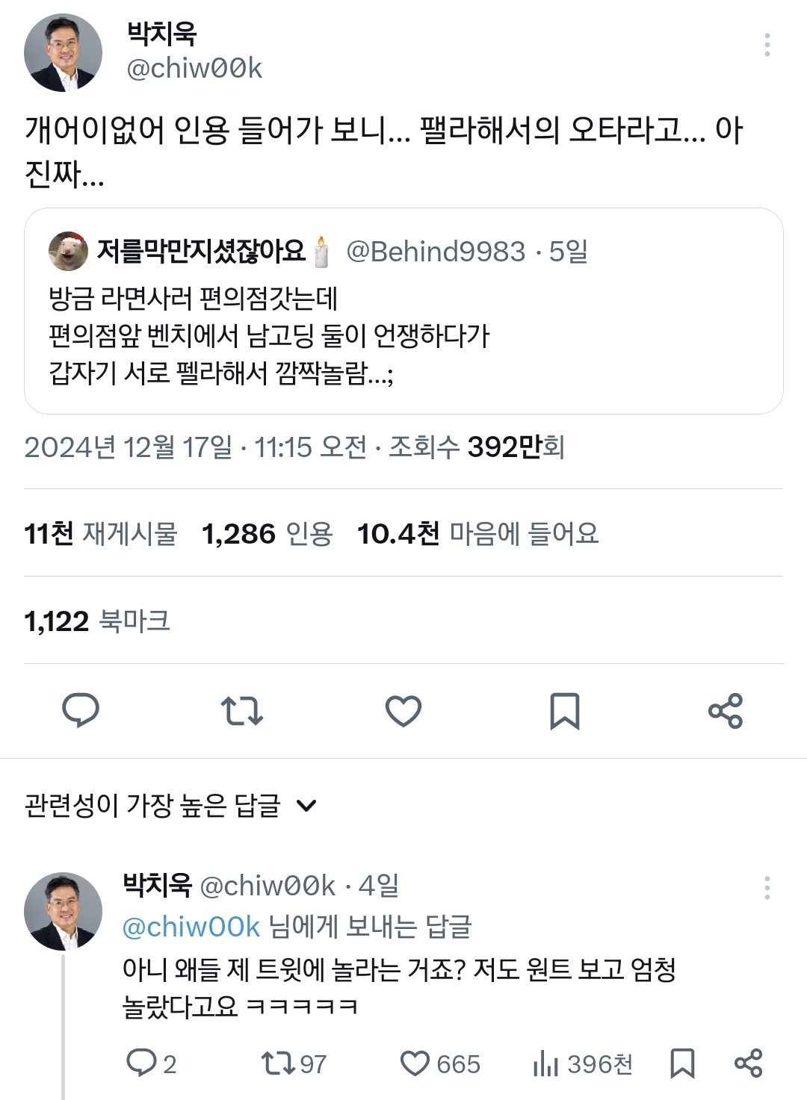This screenshot has width=807, height=1100.
Task: Share the reply tweet
Action: [x=748, y=1063]
